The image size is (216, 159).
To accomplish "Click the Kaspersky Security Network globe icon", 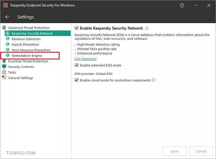I will pyautogui.click(x=8, y=33).
